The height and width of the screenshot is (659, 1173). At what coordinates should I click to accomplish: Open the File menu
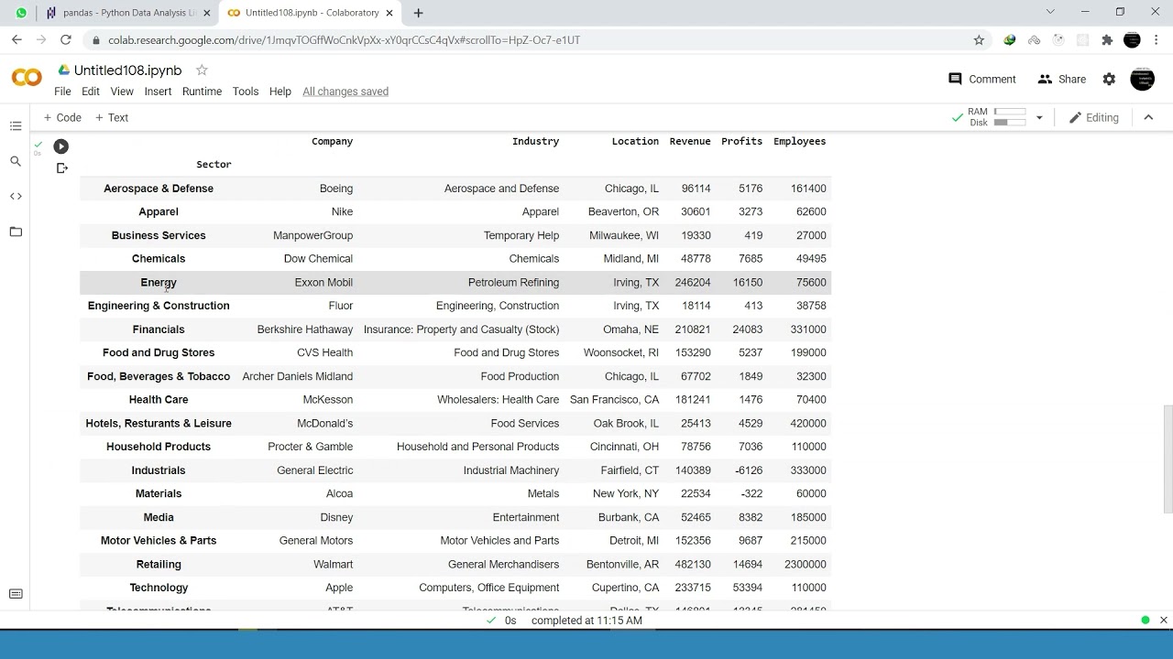click(x=62, y=92)
